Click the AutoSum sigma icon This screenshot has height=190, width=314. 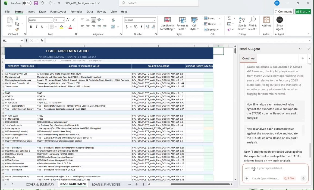pos(229,18)
